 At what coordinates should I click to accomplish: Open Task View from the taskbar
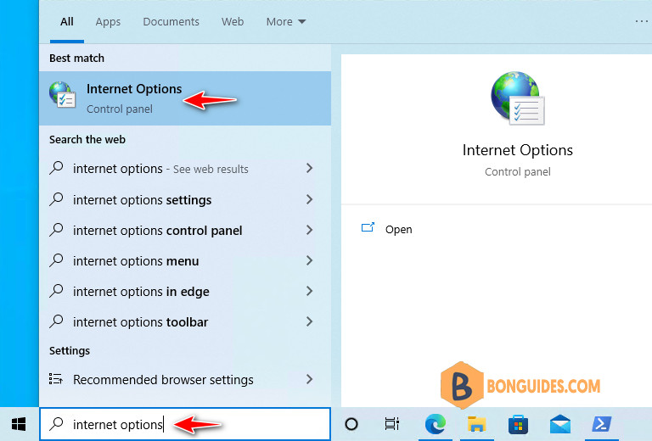[x=391, y=424]
